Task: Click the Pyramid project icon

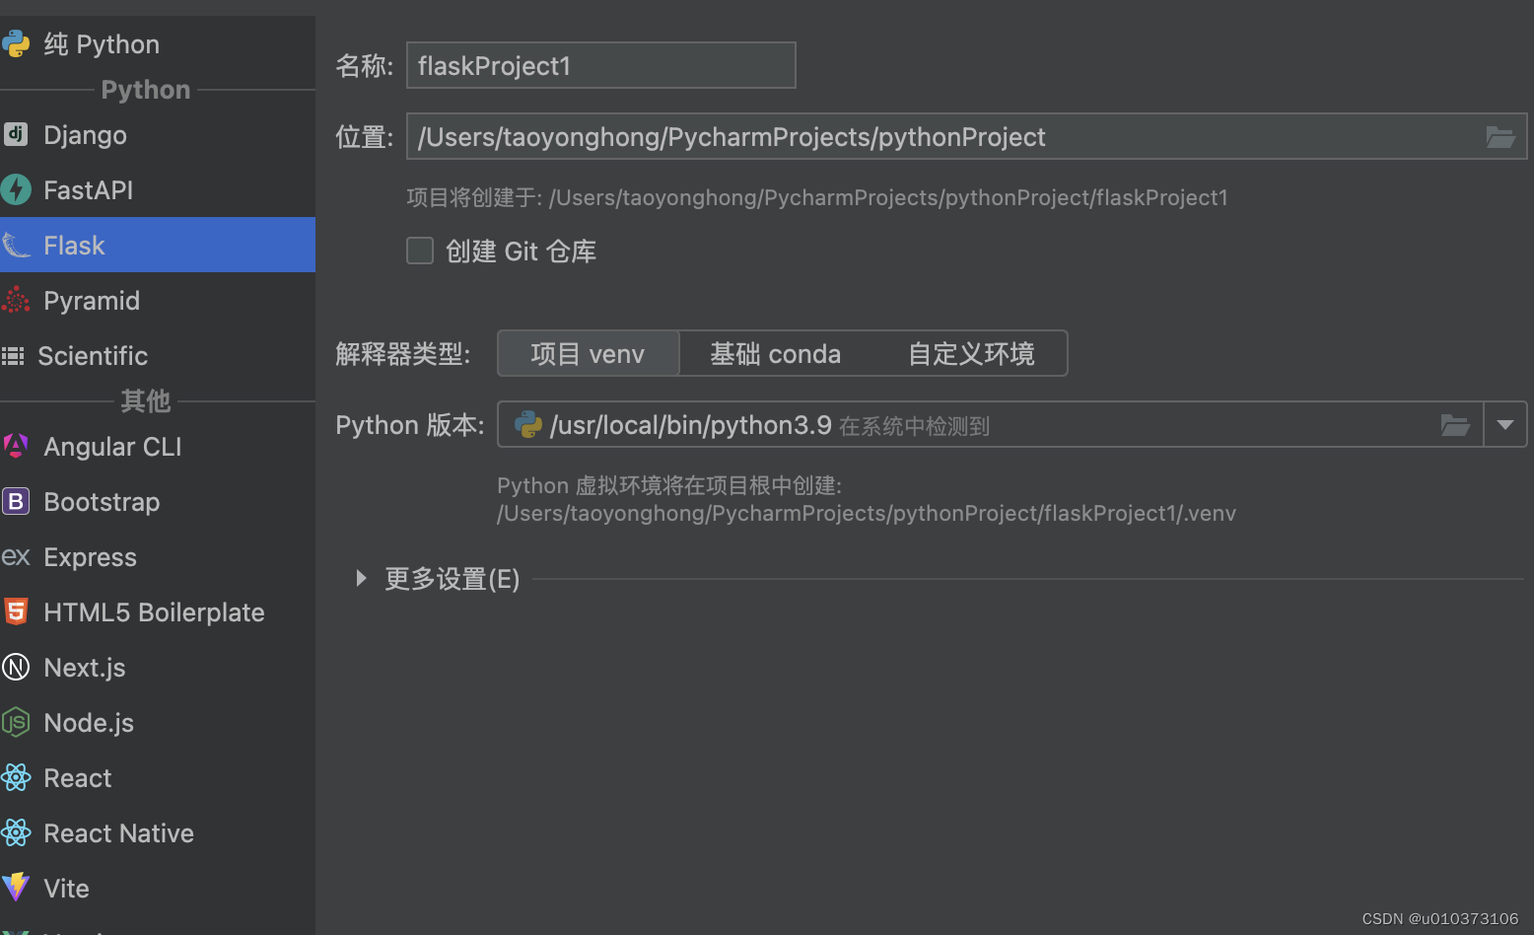Action: point(16,300)
